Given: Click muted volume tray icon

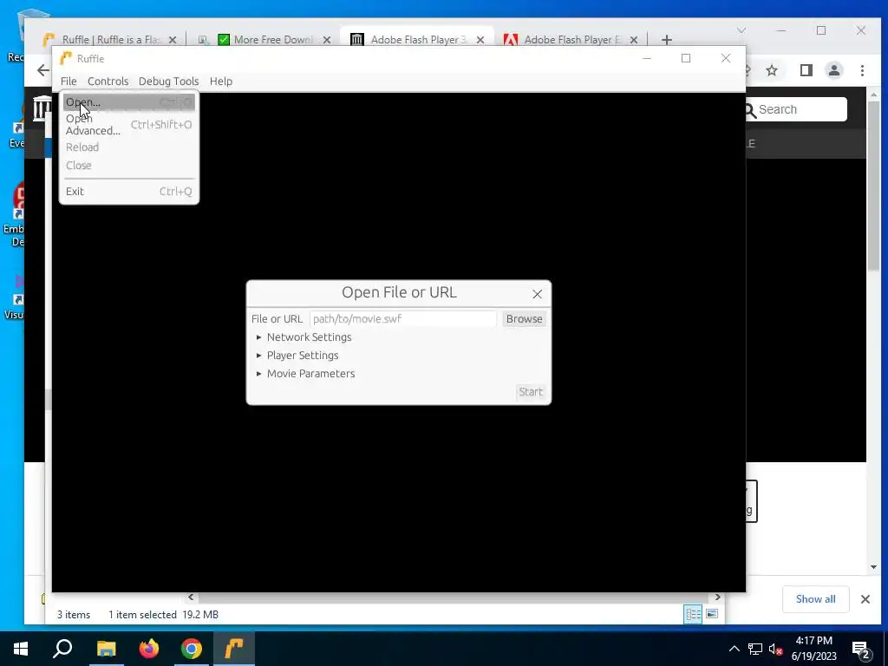Looking at the screenshot, I should click(x=775, y=649).
